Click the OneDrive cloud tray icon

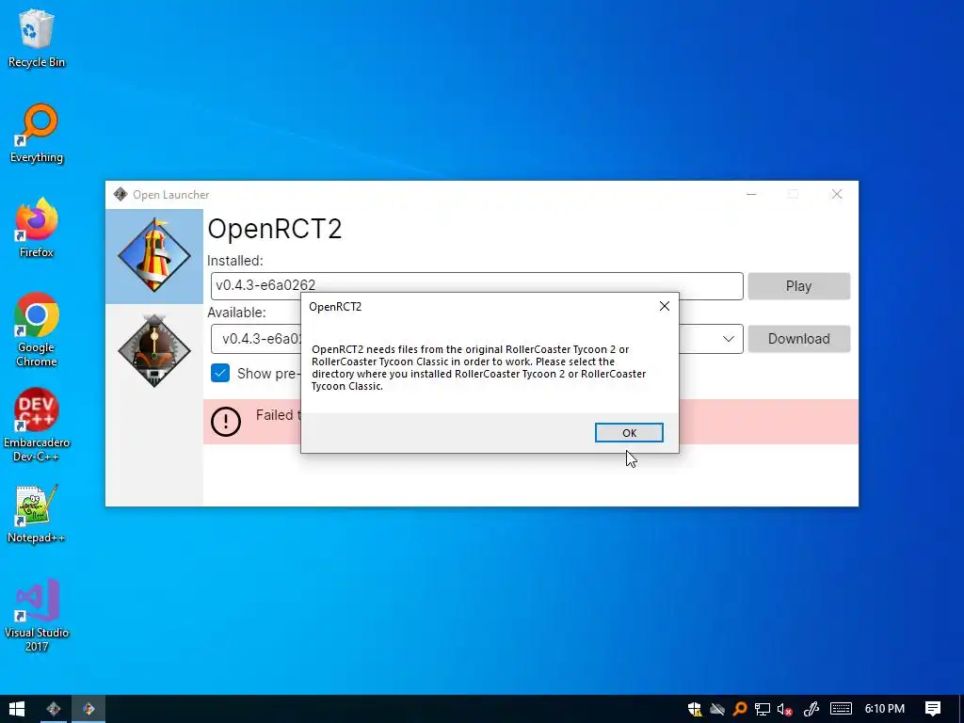click(x=717, y=709)
